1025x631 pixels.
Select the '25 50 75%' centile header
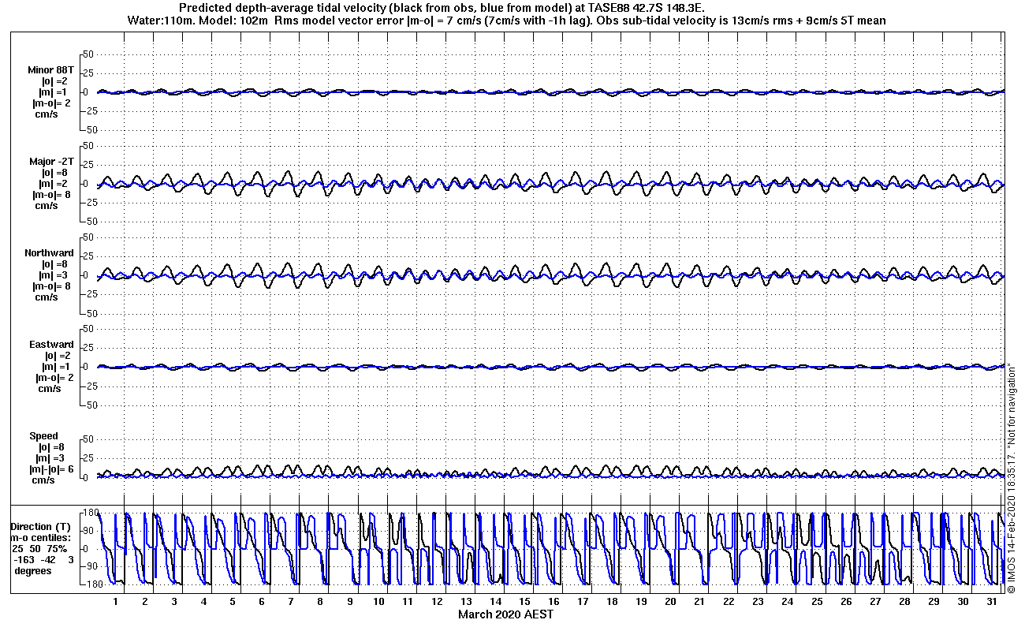tap(39, 548)
